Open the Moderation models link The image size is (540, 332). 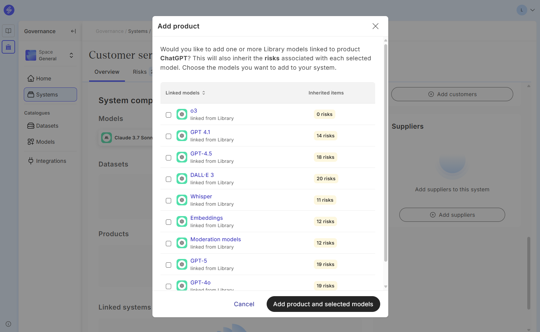(215, 239)
